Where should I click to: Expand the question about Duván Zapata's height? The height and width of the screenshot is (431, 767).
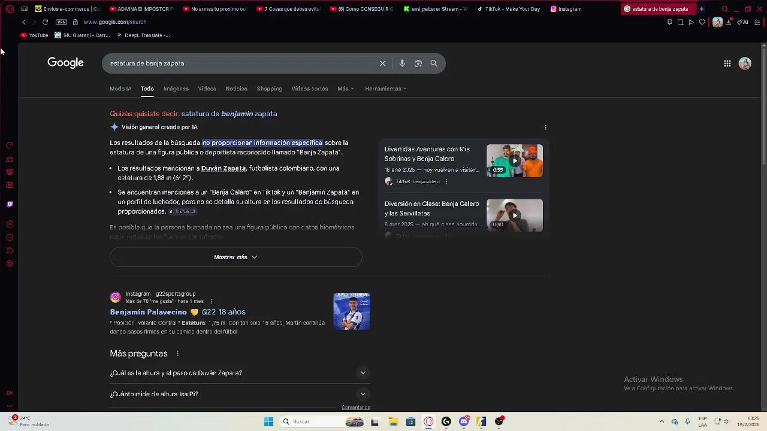click(238, 373)
